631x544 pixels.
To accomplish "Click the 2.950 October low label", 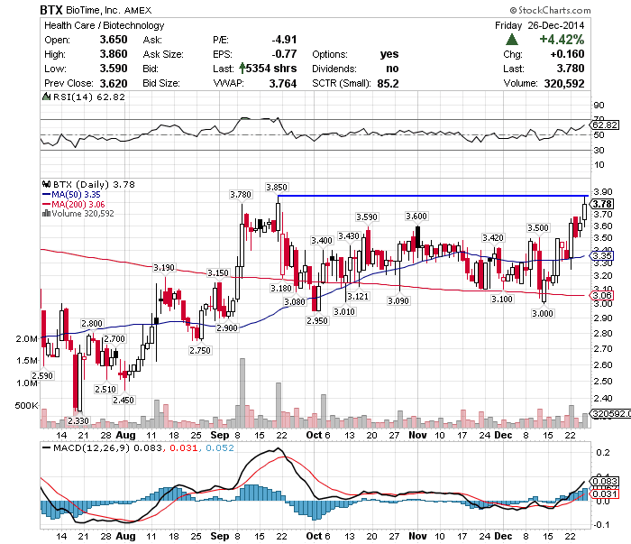I will (317, 320).
